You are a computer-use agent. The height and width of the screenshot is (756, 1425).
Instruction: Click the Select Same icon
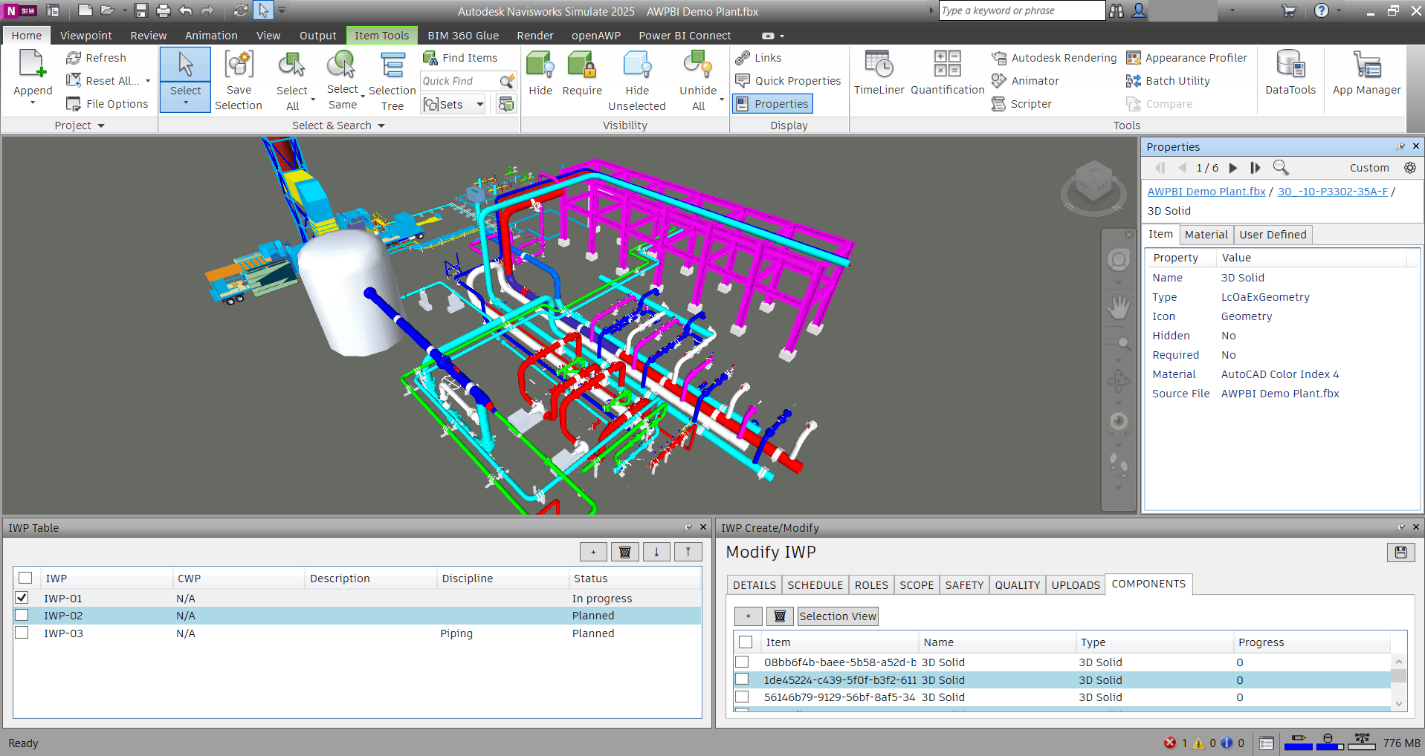pos(342,65)
